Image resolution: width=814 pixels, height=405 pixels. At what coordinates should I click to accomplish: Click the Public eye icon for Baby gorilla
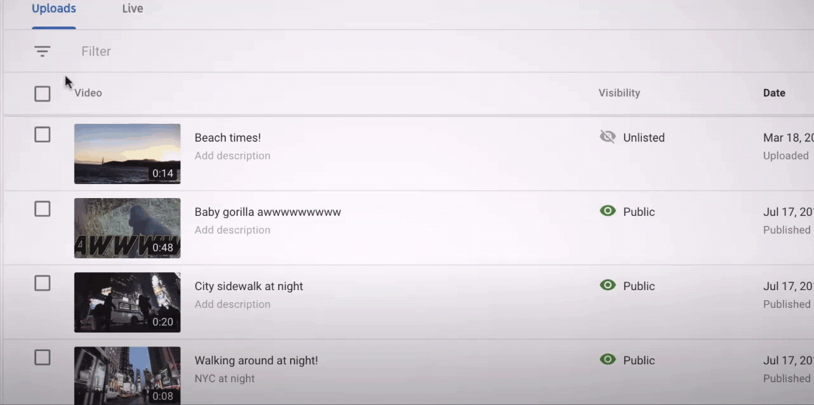pyautogui.click(x=608, y=211)
